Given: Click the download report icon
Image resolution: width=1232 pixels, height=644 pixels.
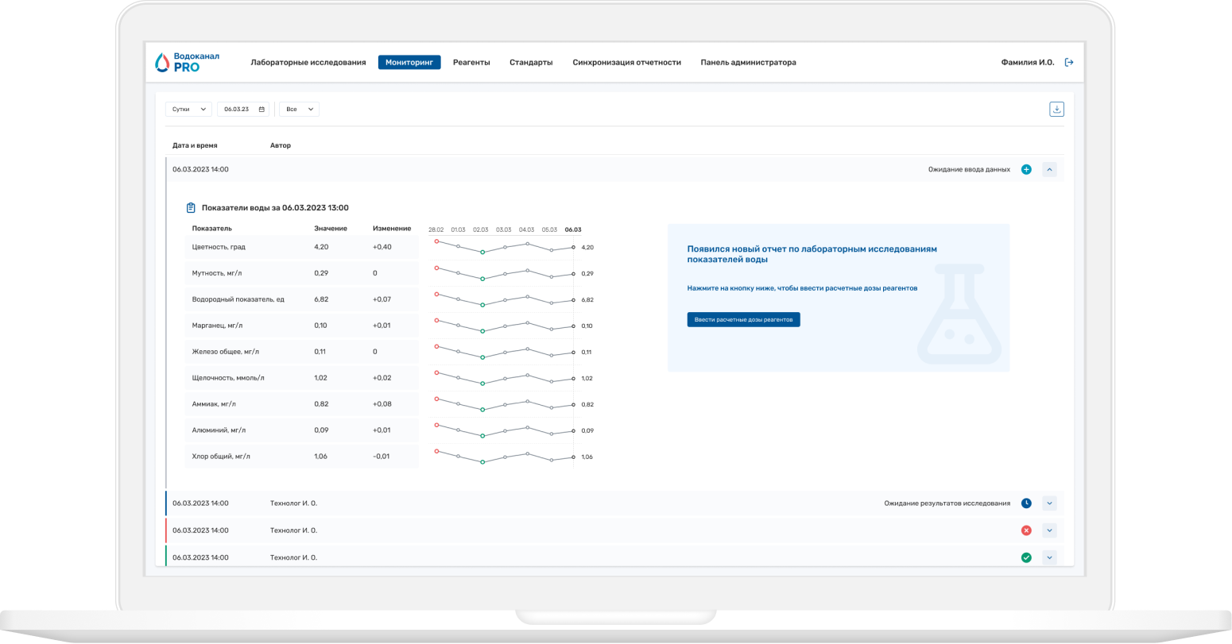Looking at the screenshot, I should [x=1056, y=110].
